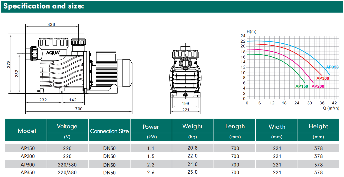The image size is (344, 177).
Task: Click the 24.0 weight cell
Action: [193, 164]
